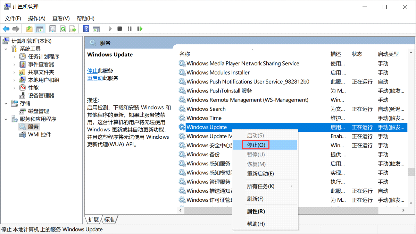
Task: Open the 操作(A) menu
Action: coord(36,18)
